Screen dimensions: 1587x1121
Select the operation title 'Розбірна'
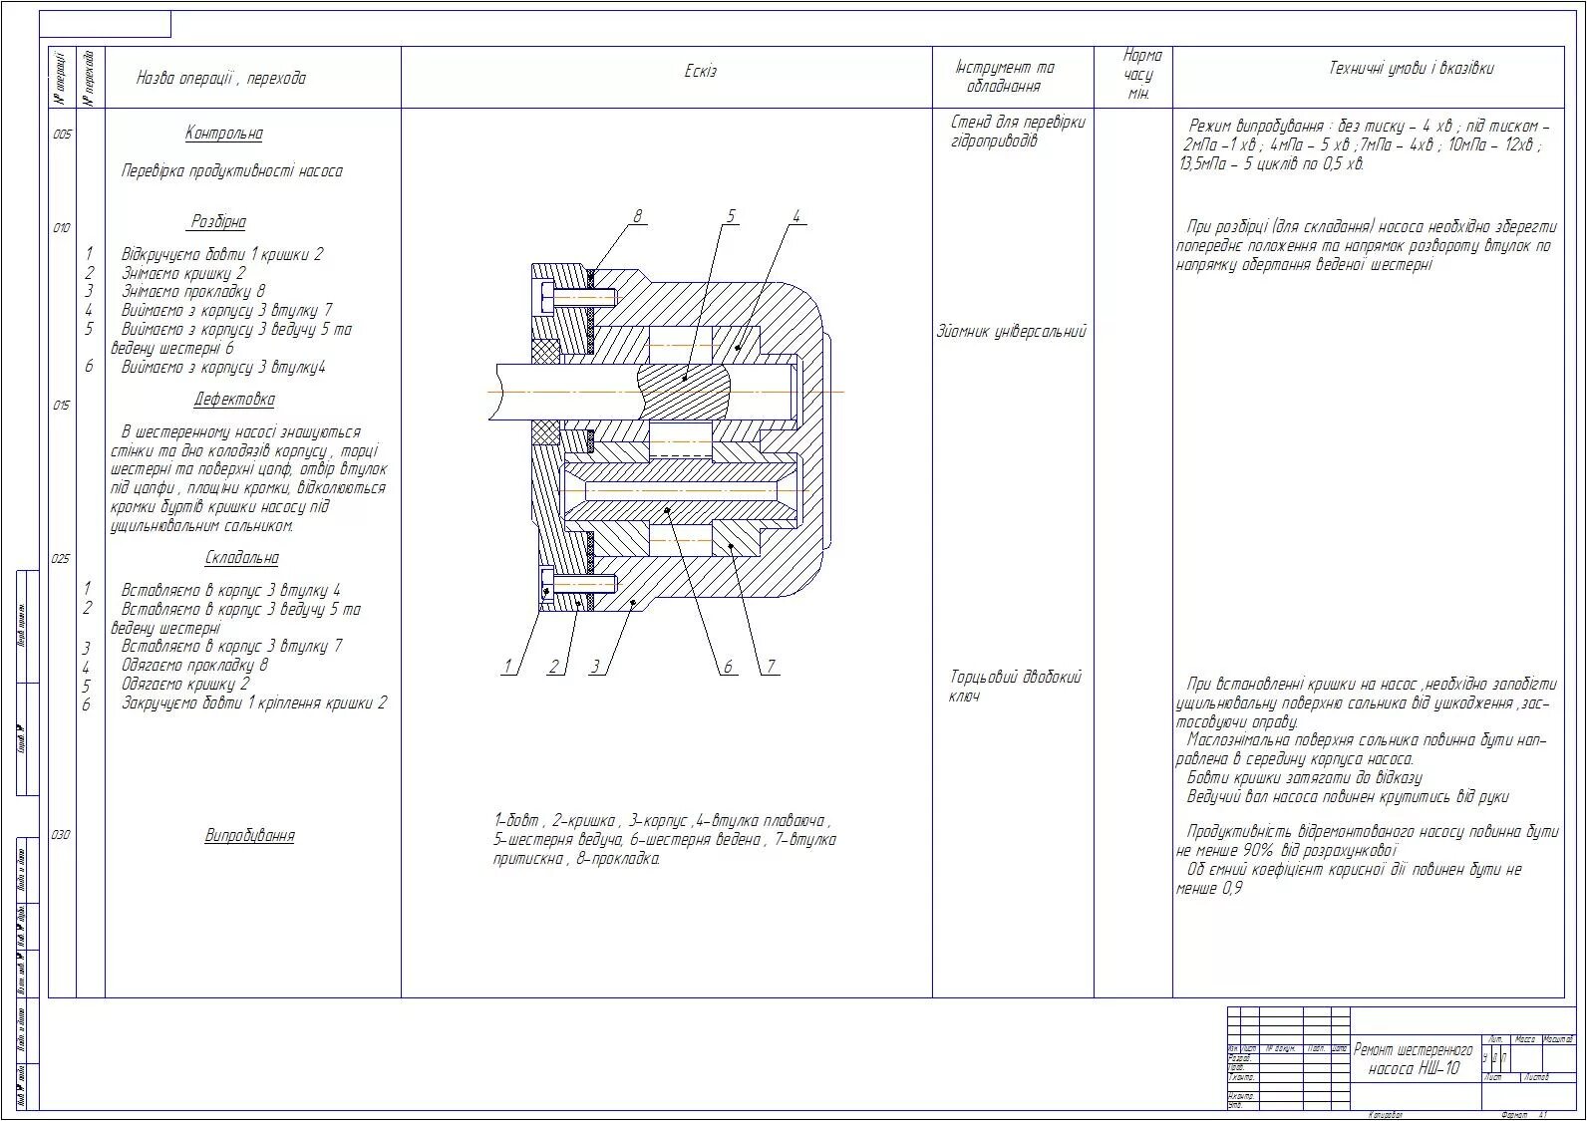point(217,222)
